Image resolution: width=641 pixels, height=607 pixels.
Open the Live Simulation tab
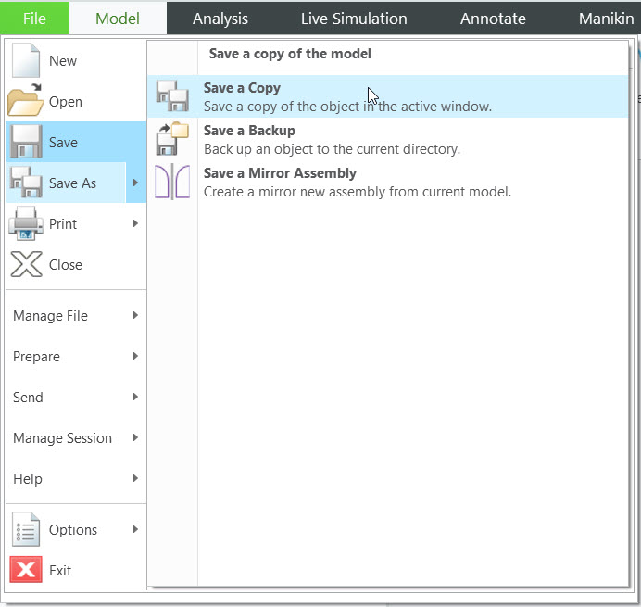[x=354, y=19]
